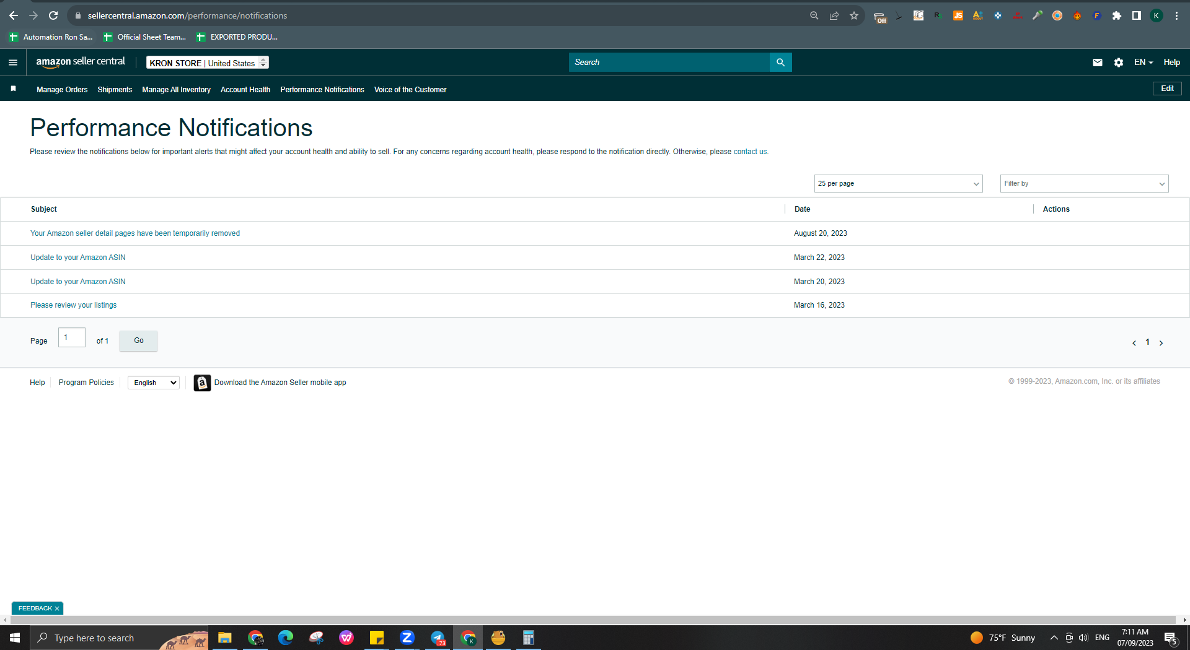Open Chrome three-dot menu
Viewport: 1190px width, 650px height.
[x=1176, y=15]
